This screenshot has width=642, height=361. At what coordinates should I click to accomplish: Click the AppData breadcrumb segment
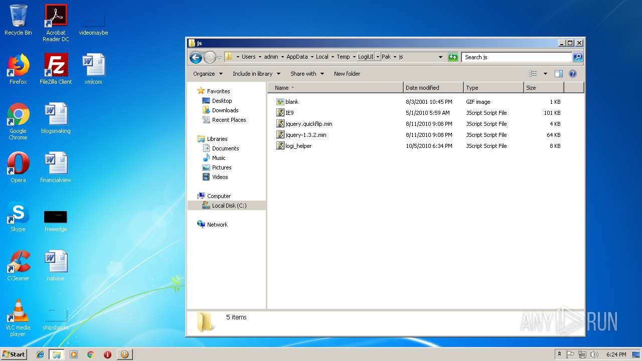point(297,57)
